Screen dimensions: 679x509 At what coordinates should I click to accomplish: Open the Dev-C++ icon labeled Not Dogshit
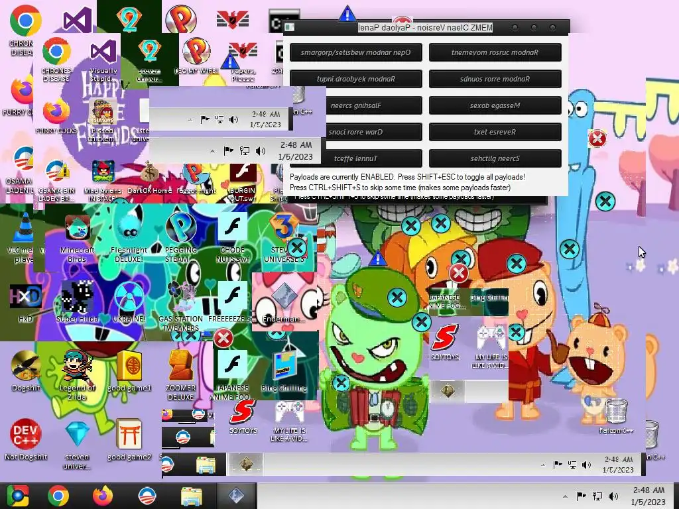click(25, 439)
